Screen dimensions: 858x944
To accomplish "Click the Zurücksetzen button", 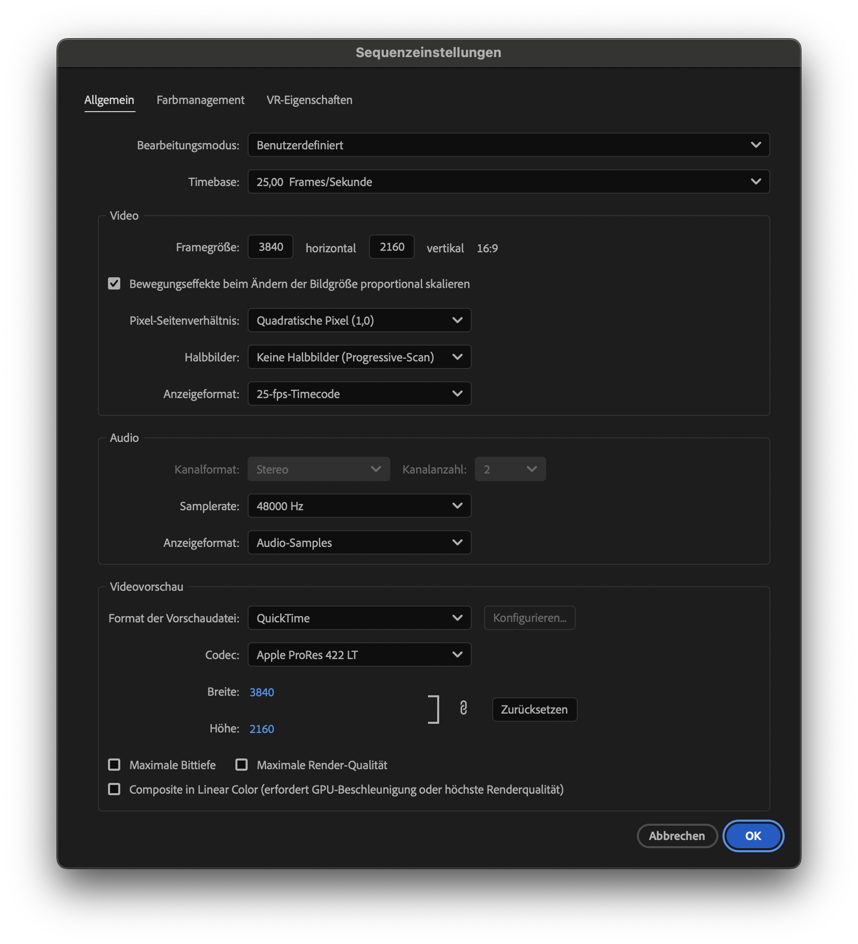I will tap(534, 709).
